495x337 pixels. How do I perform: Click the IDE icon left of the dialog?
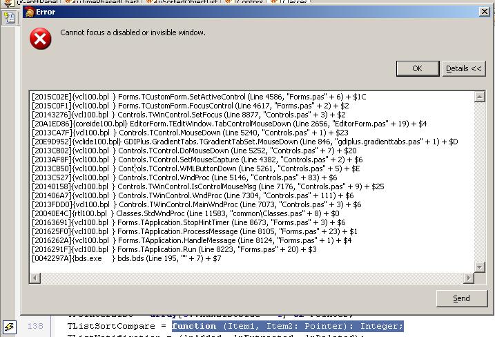(x=10, y=18)
